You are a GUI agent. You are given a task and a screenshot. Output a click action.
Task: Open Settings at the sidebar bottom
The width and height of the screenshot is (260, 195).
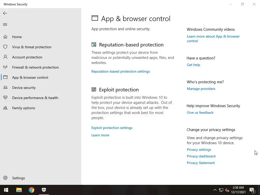click(18, 178)
